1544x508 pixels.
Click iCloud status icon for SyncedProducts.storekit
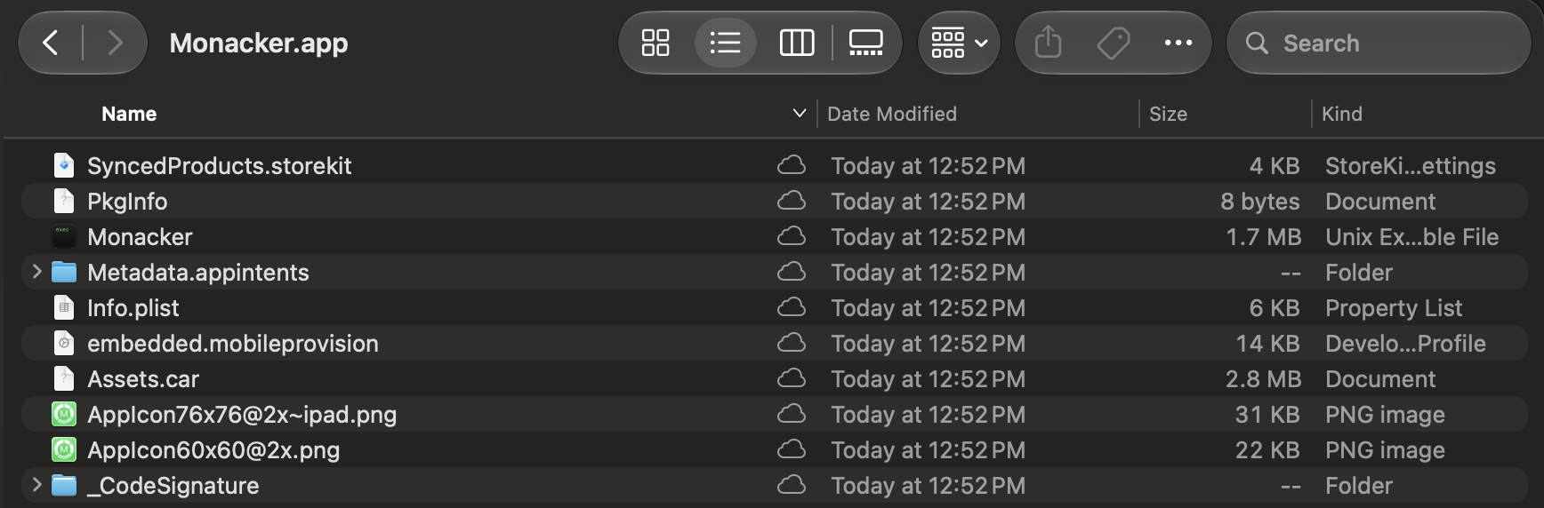coord(792,165)
